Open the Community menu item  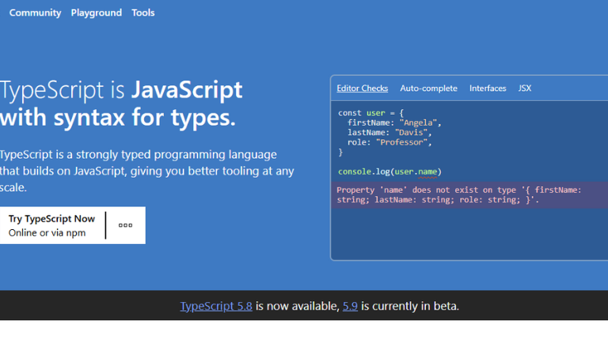click(x=35, y=13)
